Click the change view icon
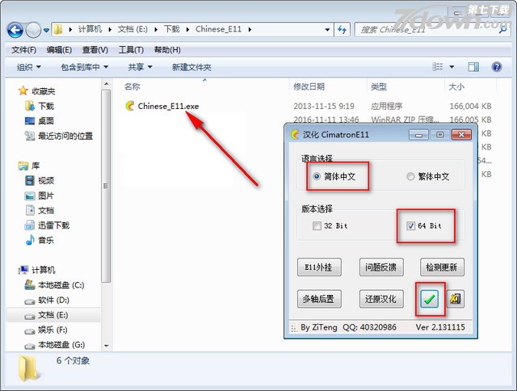The image size is (517, 391). [438, 67]
